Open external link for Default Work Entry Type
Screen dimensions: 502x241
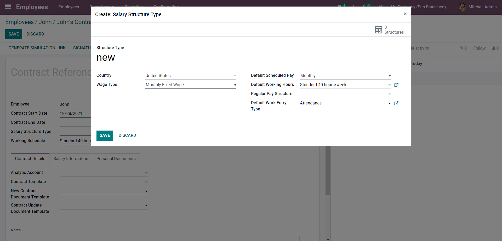pos(396,103)
